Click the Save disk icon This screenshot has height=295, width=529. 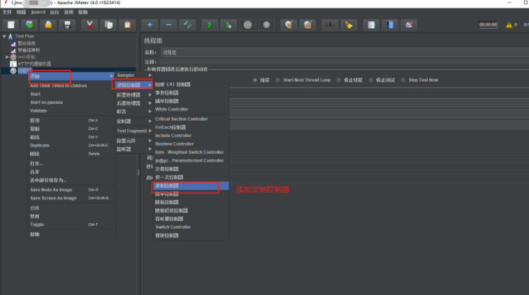[67, 25]
